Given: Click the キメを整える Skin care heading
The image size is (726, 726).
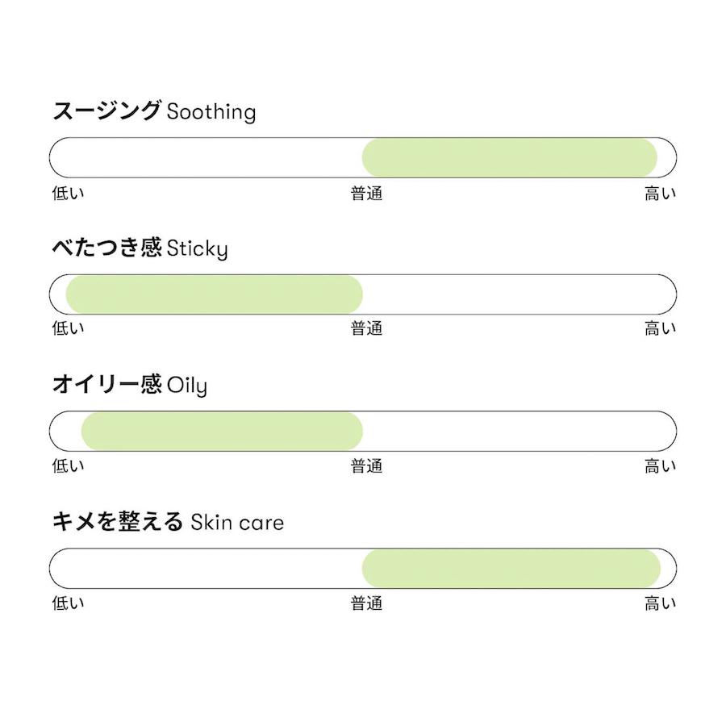Looking at the screenshot, I should pos(168,522).
